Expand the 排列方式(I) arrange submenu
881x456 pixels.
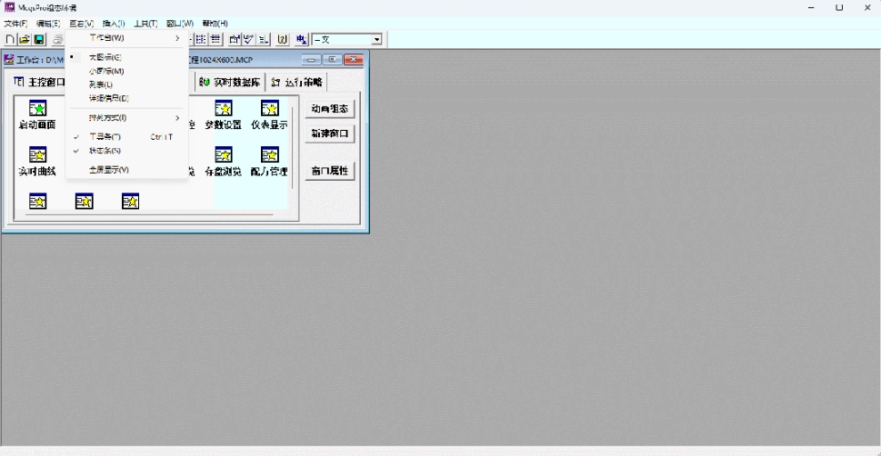126,118
